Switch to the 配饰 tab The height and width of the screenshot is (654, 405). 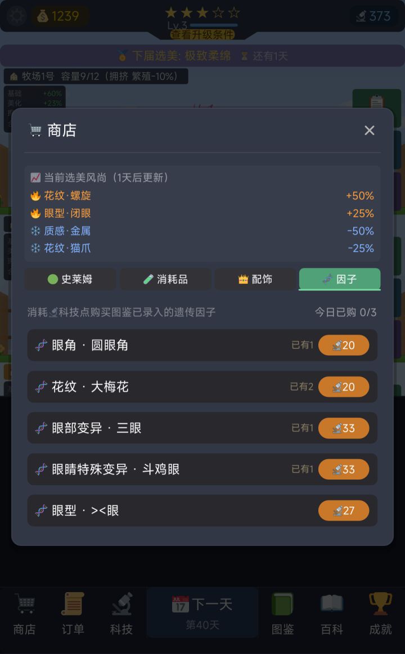[x=255, y=279]
